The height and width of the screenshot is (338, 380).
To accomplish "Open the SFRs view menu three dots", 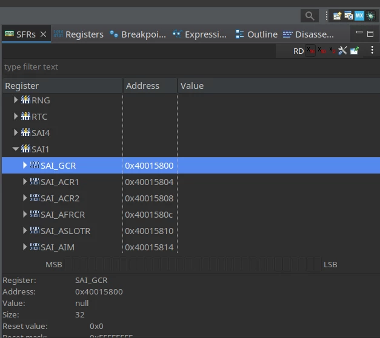I will pos(372,50).
